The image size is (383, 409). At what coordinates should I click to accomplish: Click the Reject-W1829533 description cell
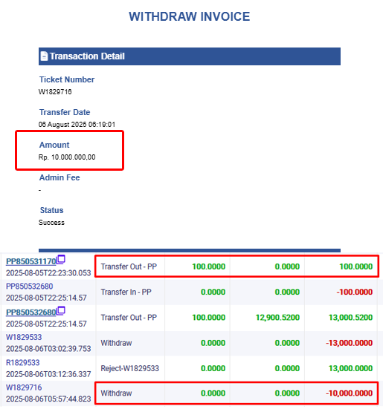[x=130, y=368]
